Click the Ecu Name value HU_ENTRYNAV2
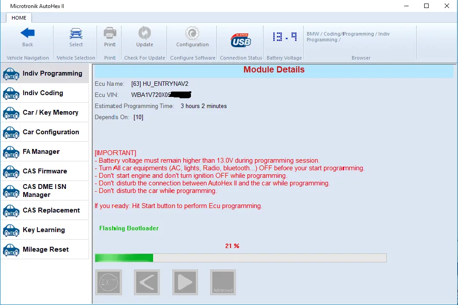Viewport: 458px width, 305px height. (x=160, y=84)
